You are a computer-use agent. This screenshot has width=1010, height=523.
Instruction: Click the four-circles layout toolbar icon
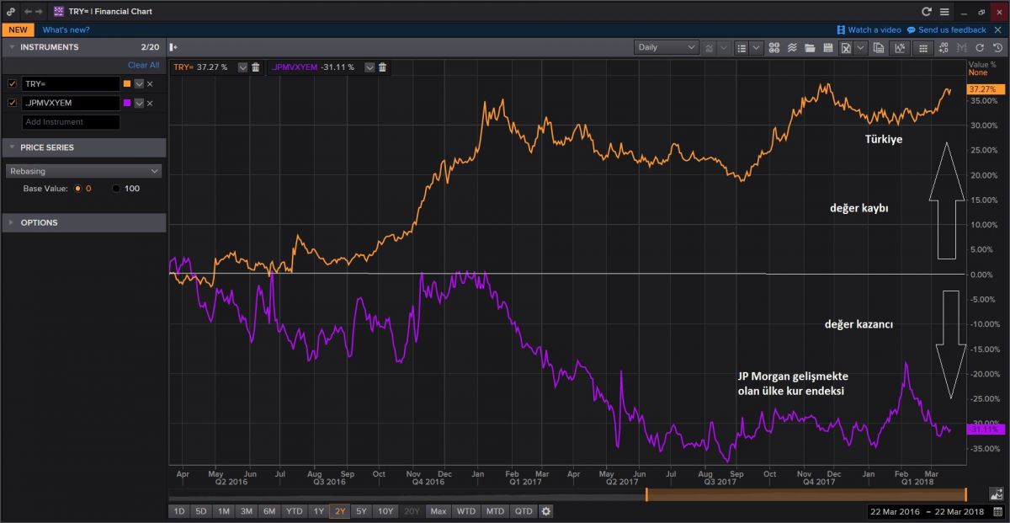(x=773, y=47)
